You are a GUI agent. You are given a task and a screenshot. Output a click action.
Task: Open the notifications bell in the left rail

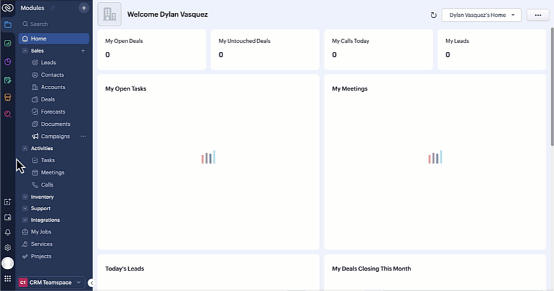(8, 232)
